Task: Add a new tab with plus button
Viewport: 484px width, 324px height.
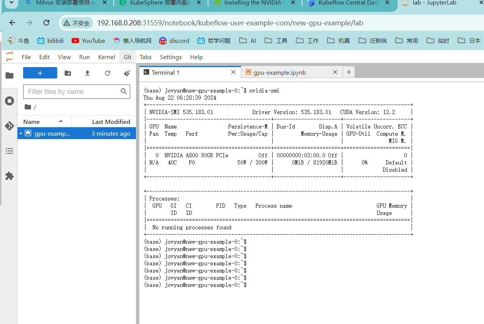Action: point(349,72)
